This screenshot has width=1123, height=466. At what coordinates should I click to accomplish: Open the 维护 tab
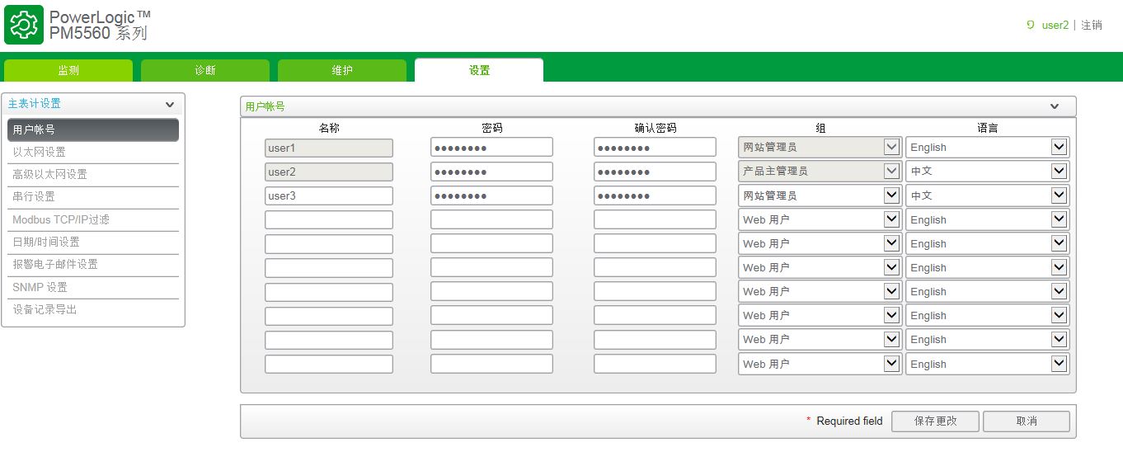(x=342, y=71)
